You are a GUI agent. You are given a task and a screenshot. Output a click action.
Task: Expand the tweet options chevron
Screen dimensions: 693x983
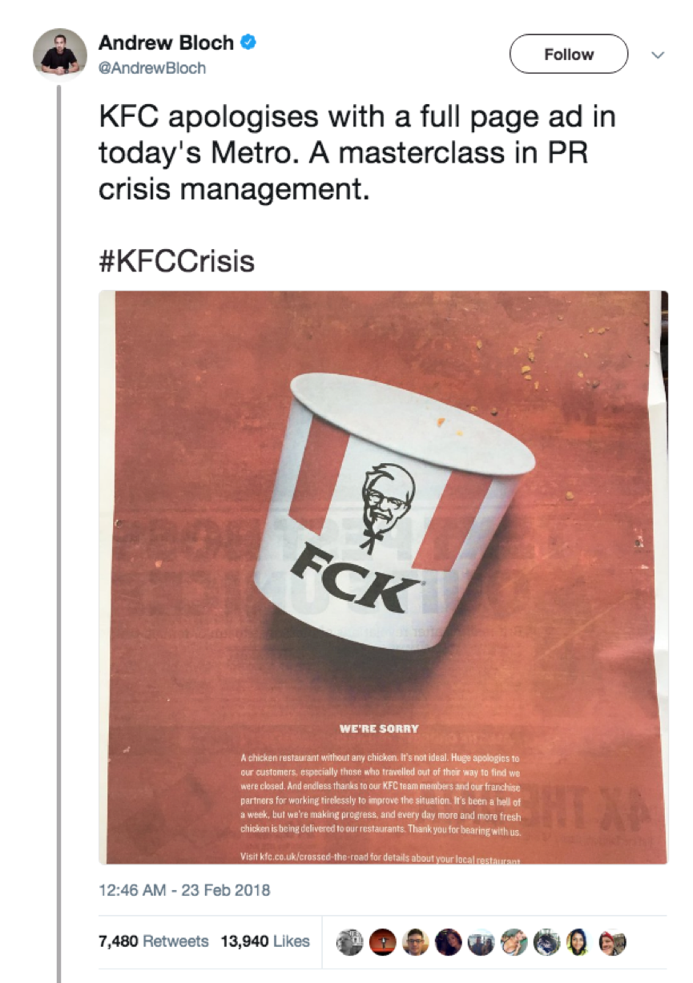(x=658, y=55)
